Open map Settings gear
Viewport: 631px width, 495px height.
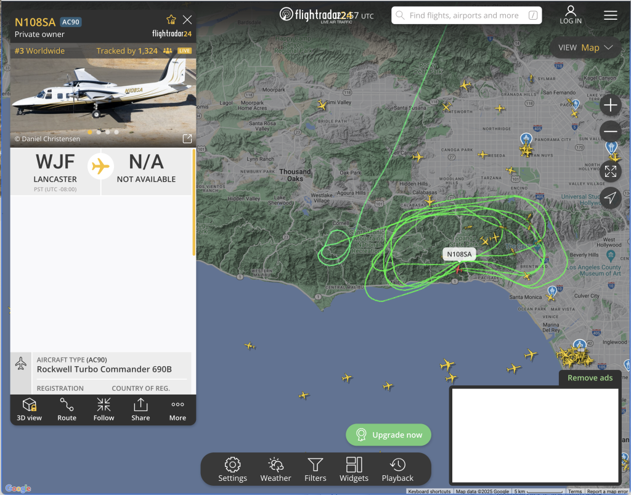tap(232, 469)
